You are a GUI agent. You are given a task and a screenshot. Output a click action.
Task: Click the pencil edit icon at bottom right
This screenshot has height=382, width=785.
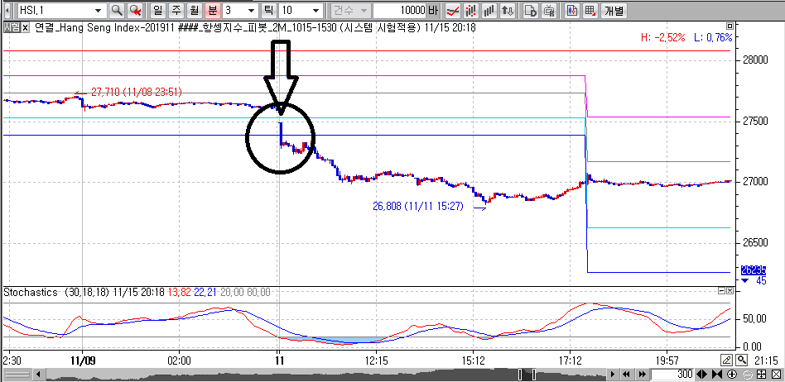coord(726,360)
